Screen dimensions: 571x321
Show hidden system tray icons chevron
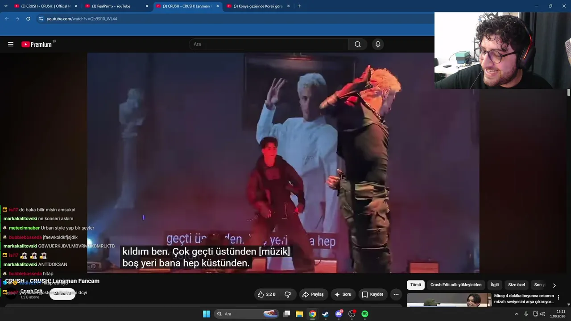coord(517,314)
